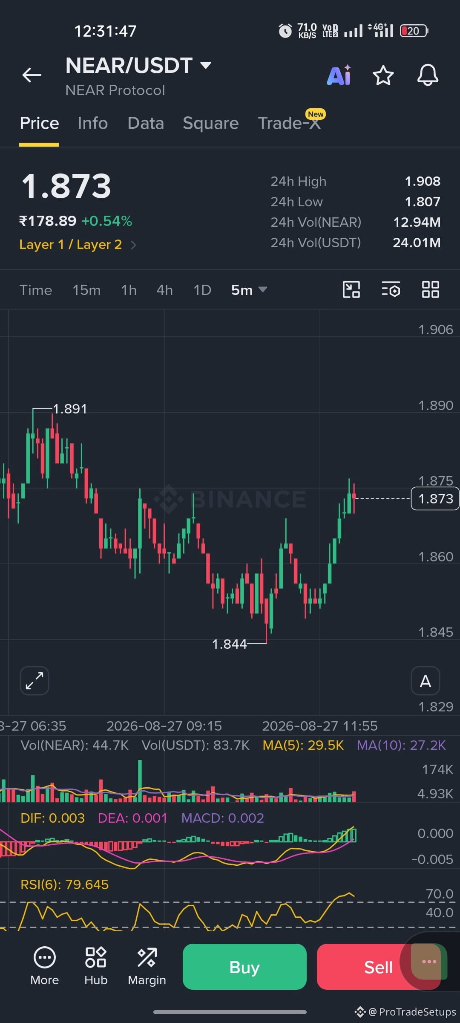Select the 1h interval
The image size is (460, 1023).
pyautogui.click(x=129, y=290)
